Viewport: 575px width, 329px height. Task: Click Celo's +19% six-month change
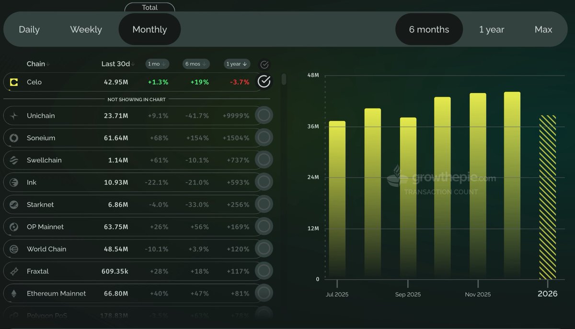[x=200, y=82]
